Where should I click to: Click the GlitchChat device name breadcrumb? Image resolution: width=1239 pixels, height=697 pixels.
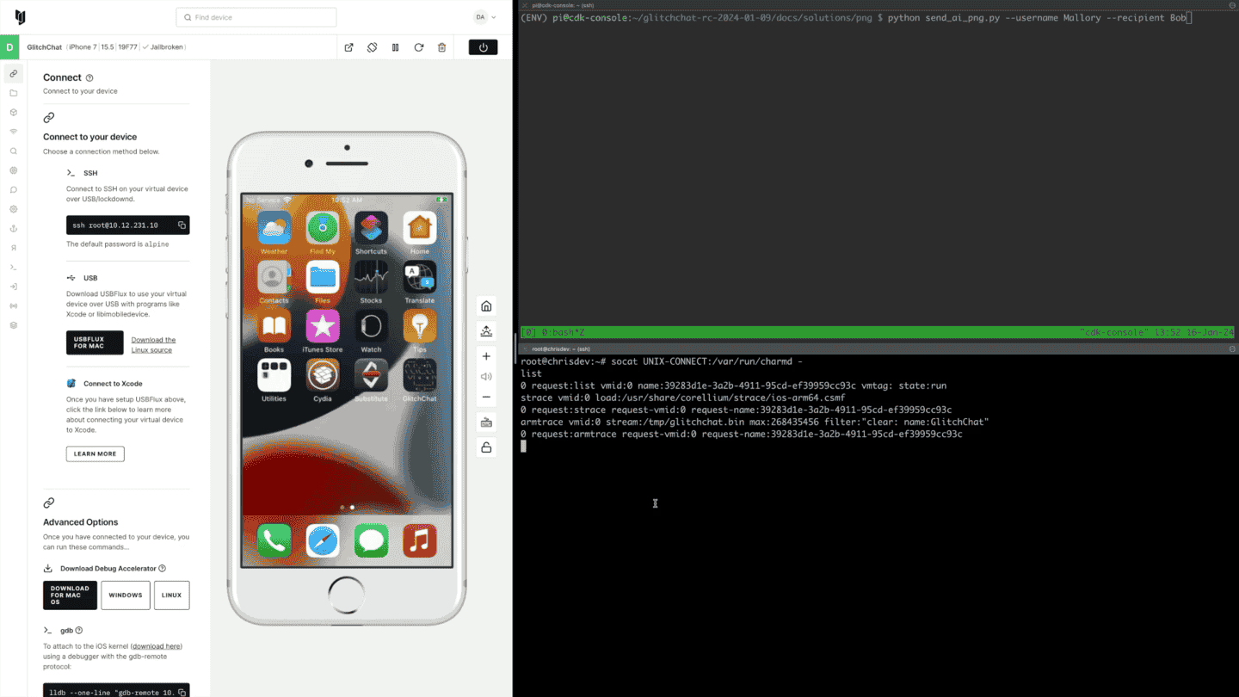(44, 47)
